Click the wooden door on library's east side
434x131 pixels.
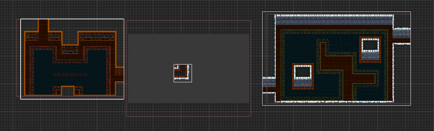click(119, 73)
